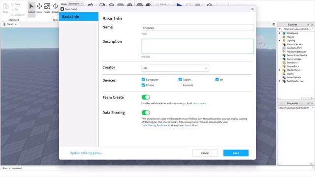Turn off the Team Create toggle
The width and height of the screenshot is (315, 177).
(146, 97)
